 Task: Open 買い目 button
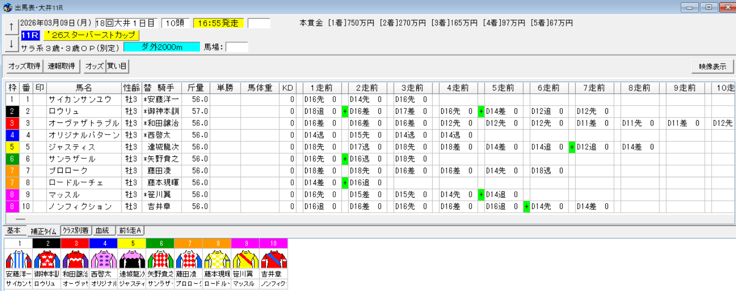pos(117,66)
